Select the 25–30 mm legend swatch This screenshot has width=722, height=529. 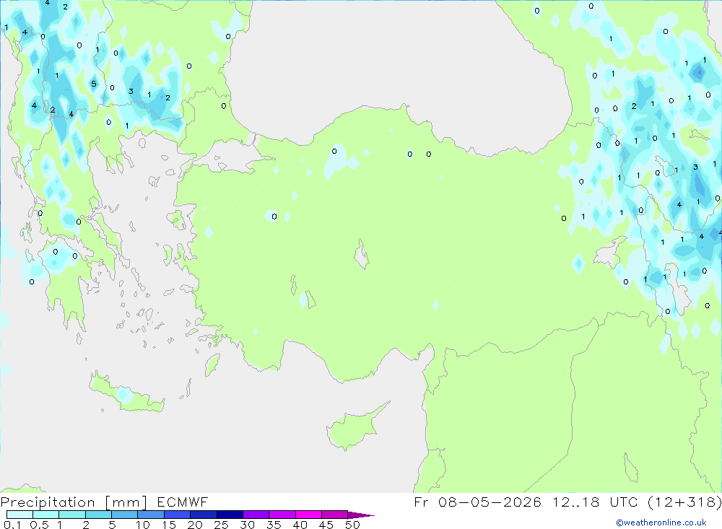[x=230, y=515]
